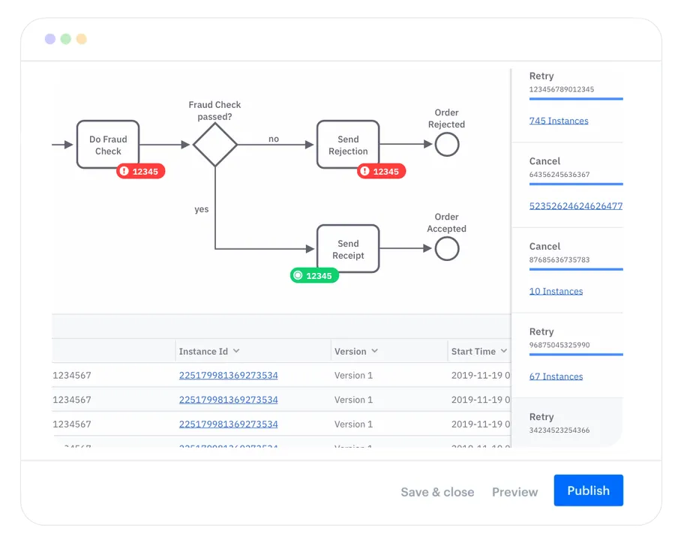The width and height of the screenshot is (675, 534).
Task: Click progress bar under Cancel 87685636735783
Action: click(x=576, y=269)
